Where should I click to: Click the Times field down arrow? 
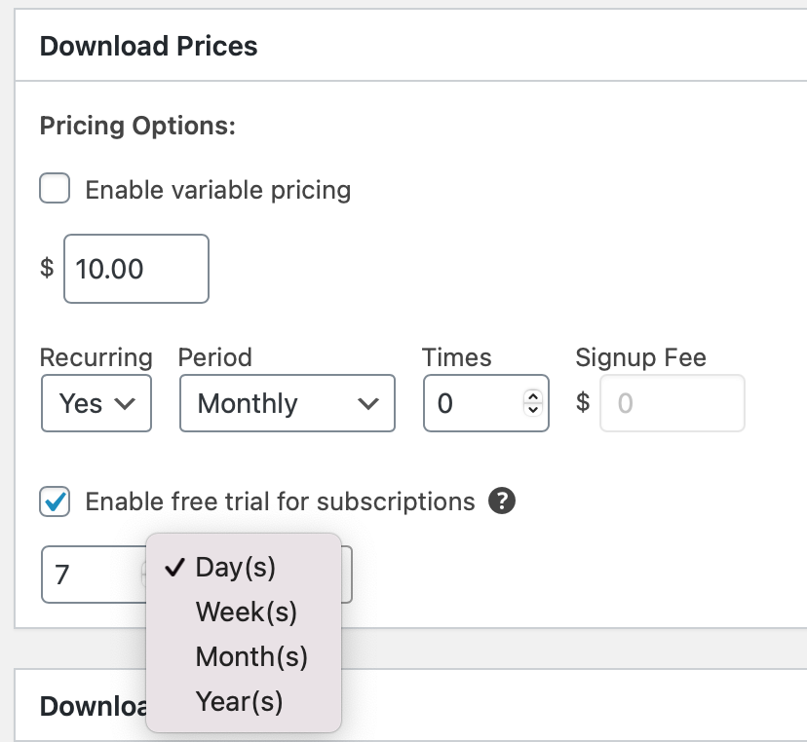(x=533, y=409)
